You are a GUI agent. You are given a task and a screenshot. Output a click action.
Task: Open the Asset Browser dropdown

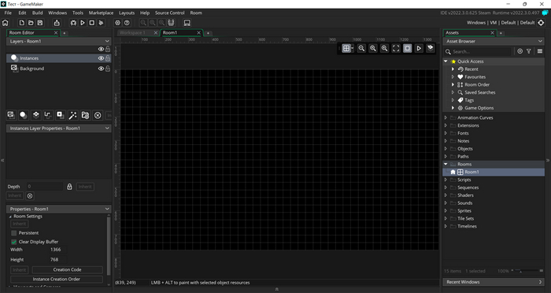tap(540, 41)
